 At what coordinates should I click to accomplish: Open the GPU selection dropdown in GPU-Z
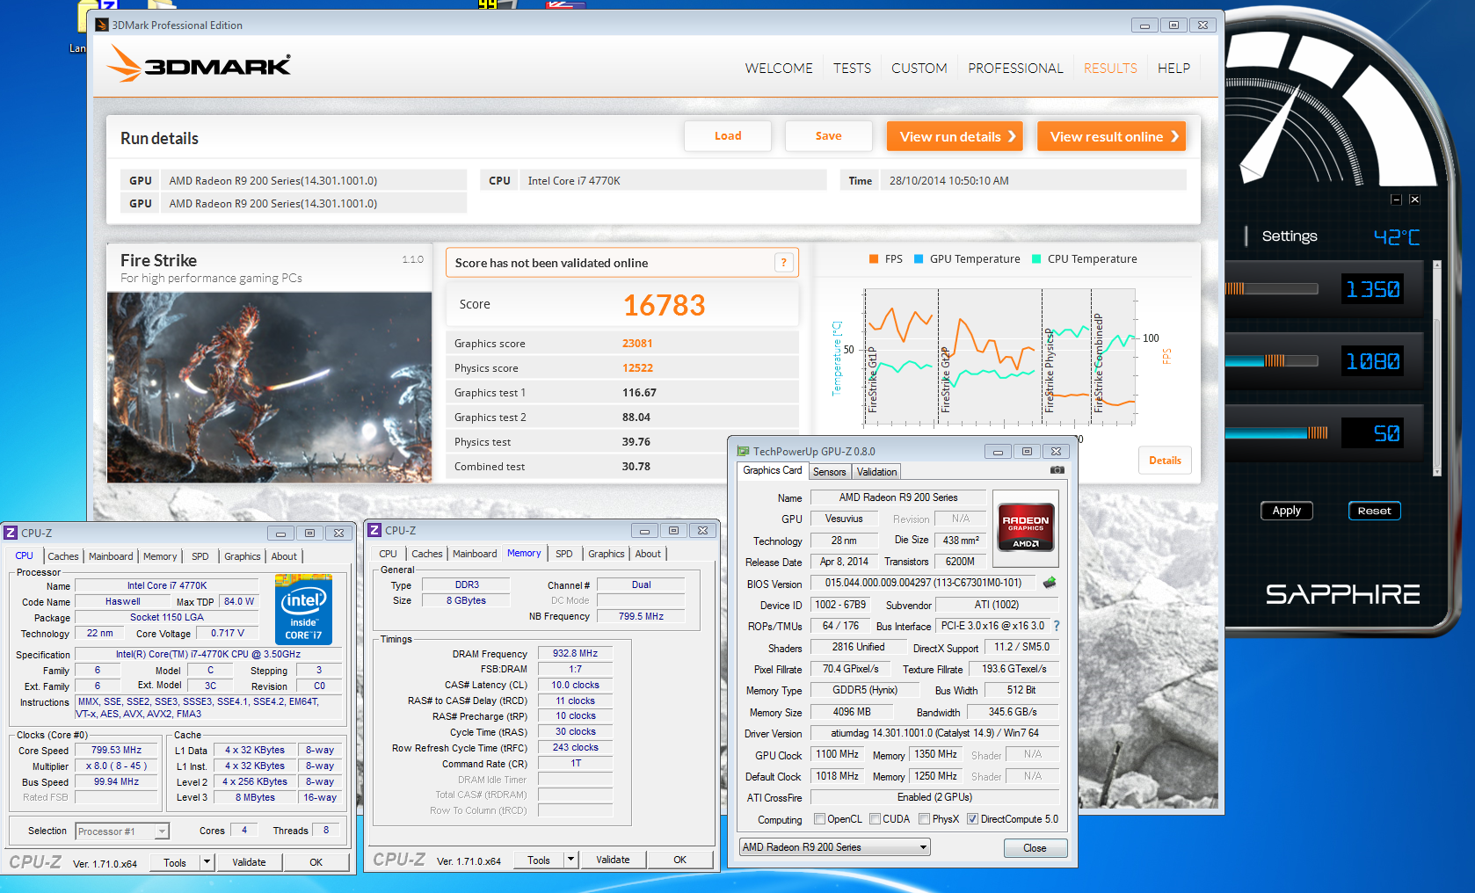(x=835, y=847)
